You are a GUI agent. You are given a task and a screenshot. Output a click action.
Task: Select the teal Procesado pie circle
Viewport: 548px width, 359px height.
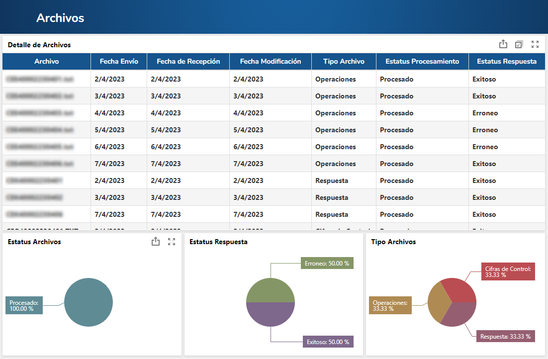click(89, 302)
